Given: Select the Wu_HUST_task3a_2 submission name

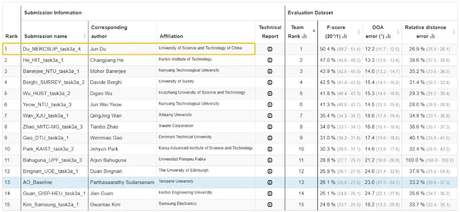Looking at the screenshot, I should point(46,93).
